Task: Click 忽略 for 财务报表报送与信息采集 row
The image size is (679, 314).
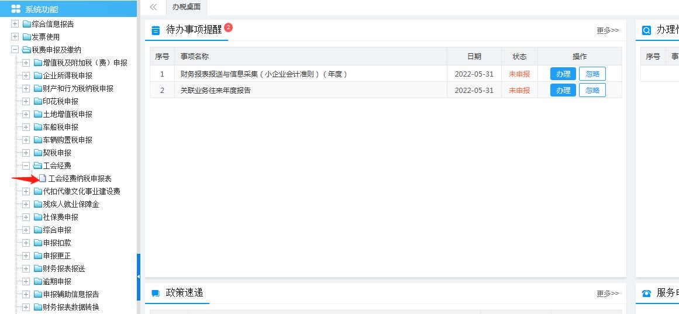Action: tap(592, 74)
